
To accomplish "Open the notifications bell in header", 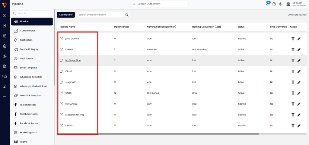I will [x=268, y=4].
